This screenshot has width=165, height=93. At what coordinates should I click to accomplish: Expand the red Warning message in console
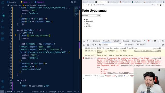(97, 58)
